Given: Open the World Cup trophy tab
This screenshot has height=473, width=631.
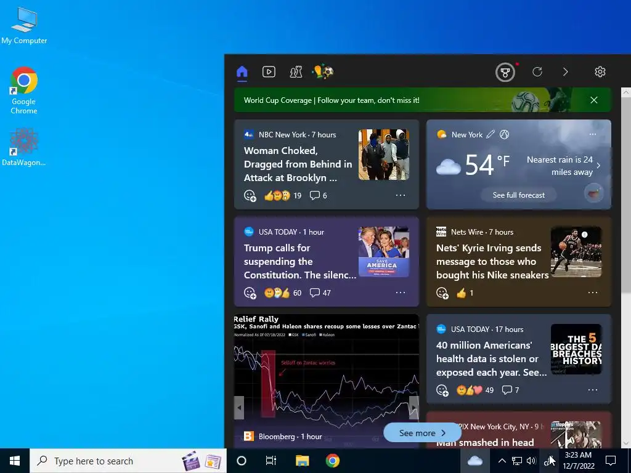Looking at the screenshot, I should click(x=323, y=72).
